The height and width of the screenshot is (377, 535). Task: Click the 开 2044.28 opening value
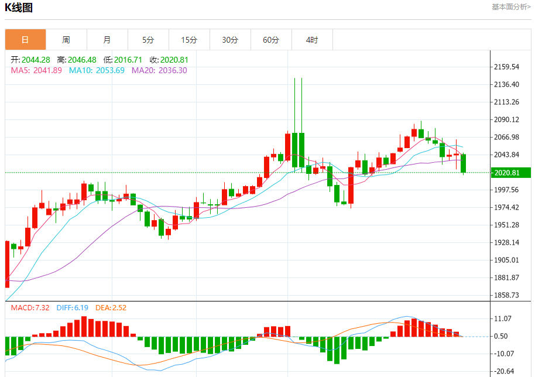[x=30, y=60]
